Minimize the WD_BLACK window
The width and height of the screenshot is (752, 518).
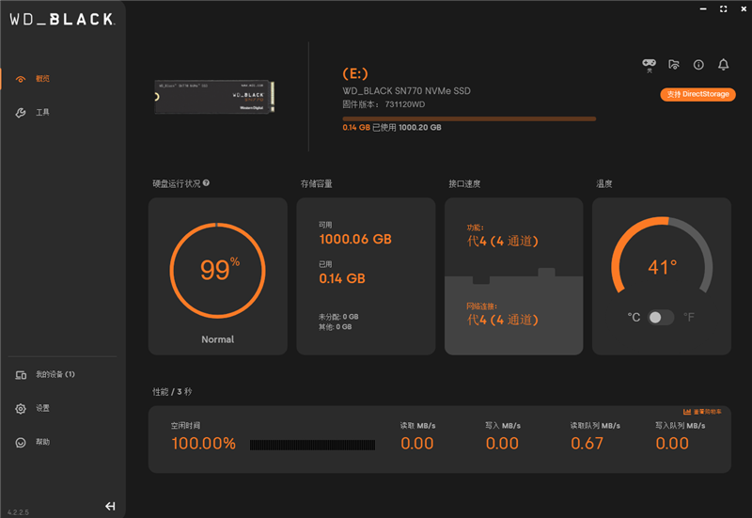tap(703, 8)
